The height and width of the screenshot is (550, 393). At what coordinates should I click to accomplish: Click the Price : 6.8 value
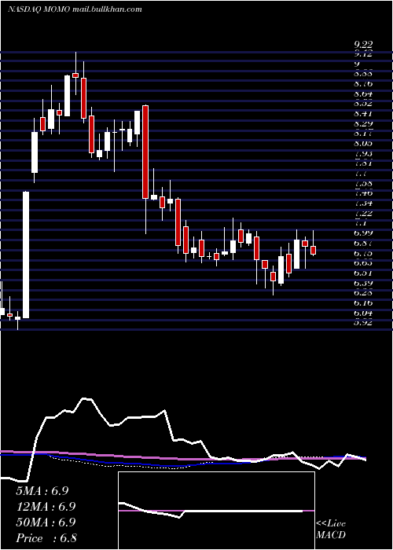point(46,538)
